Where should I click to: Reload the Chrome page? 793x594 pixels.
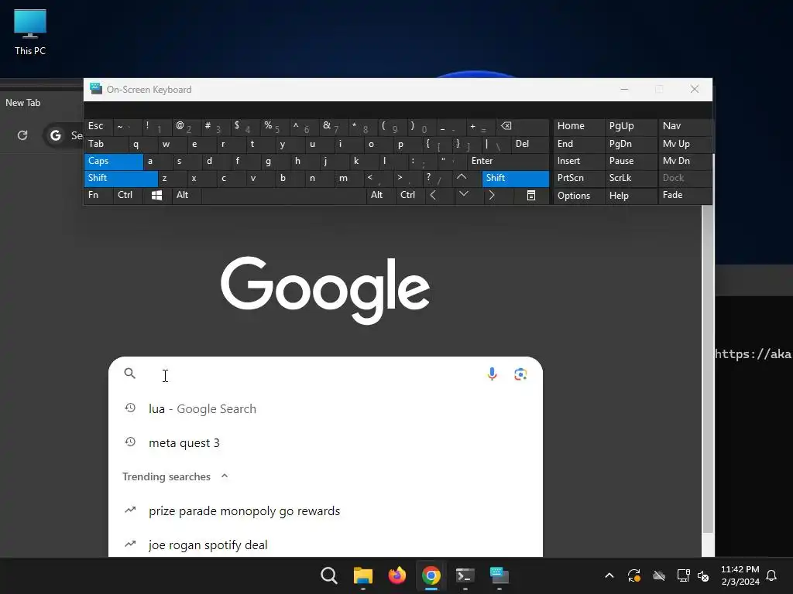coord(22,135)
